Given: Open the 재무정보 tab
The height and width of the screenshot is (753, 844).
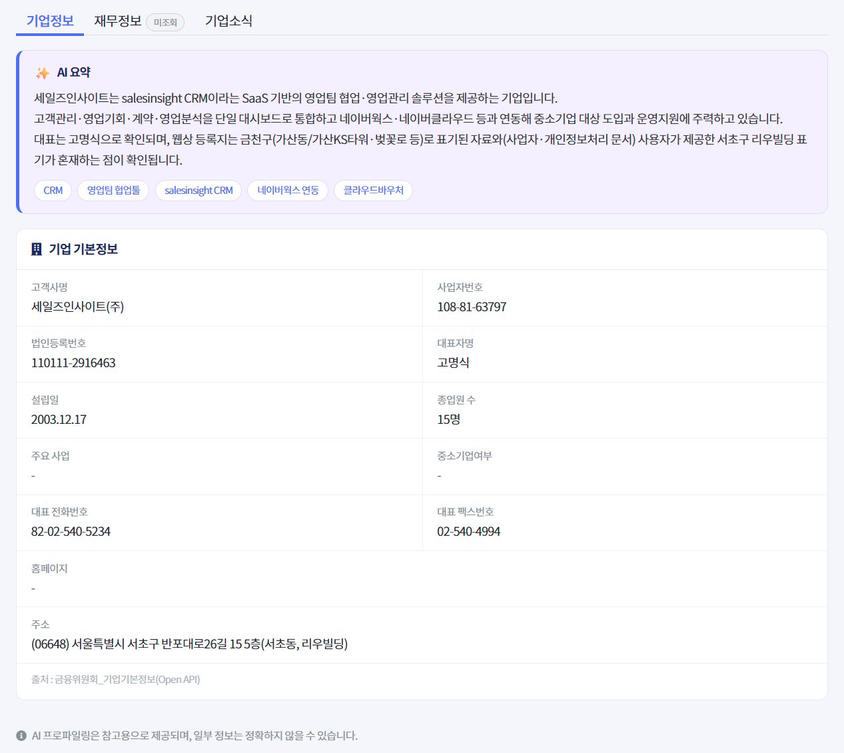Looking at the screenshot, I should coord(118,21).
